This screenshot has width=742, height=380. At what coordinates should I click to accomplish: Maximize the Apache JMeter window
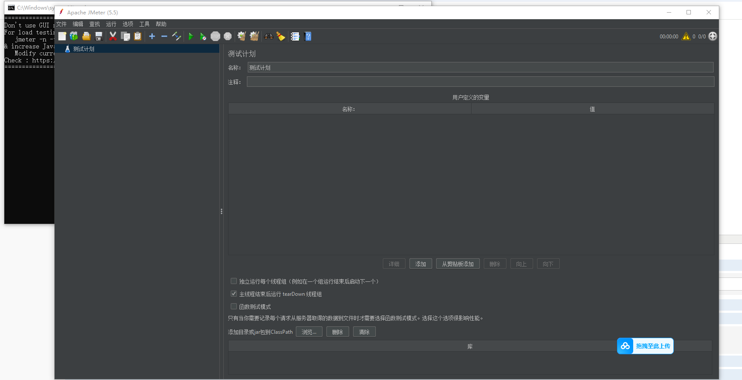pyautogui.click(x=689, y=12)
